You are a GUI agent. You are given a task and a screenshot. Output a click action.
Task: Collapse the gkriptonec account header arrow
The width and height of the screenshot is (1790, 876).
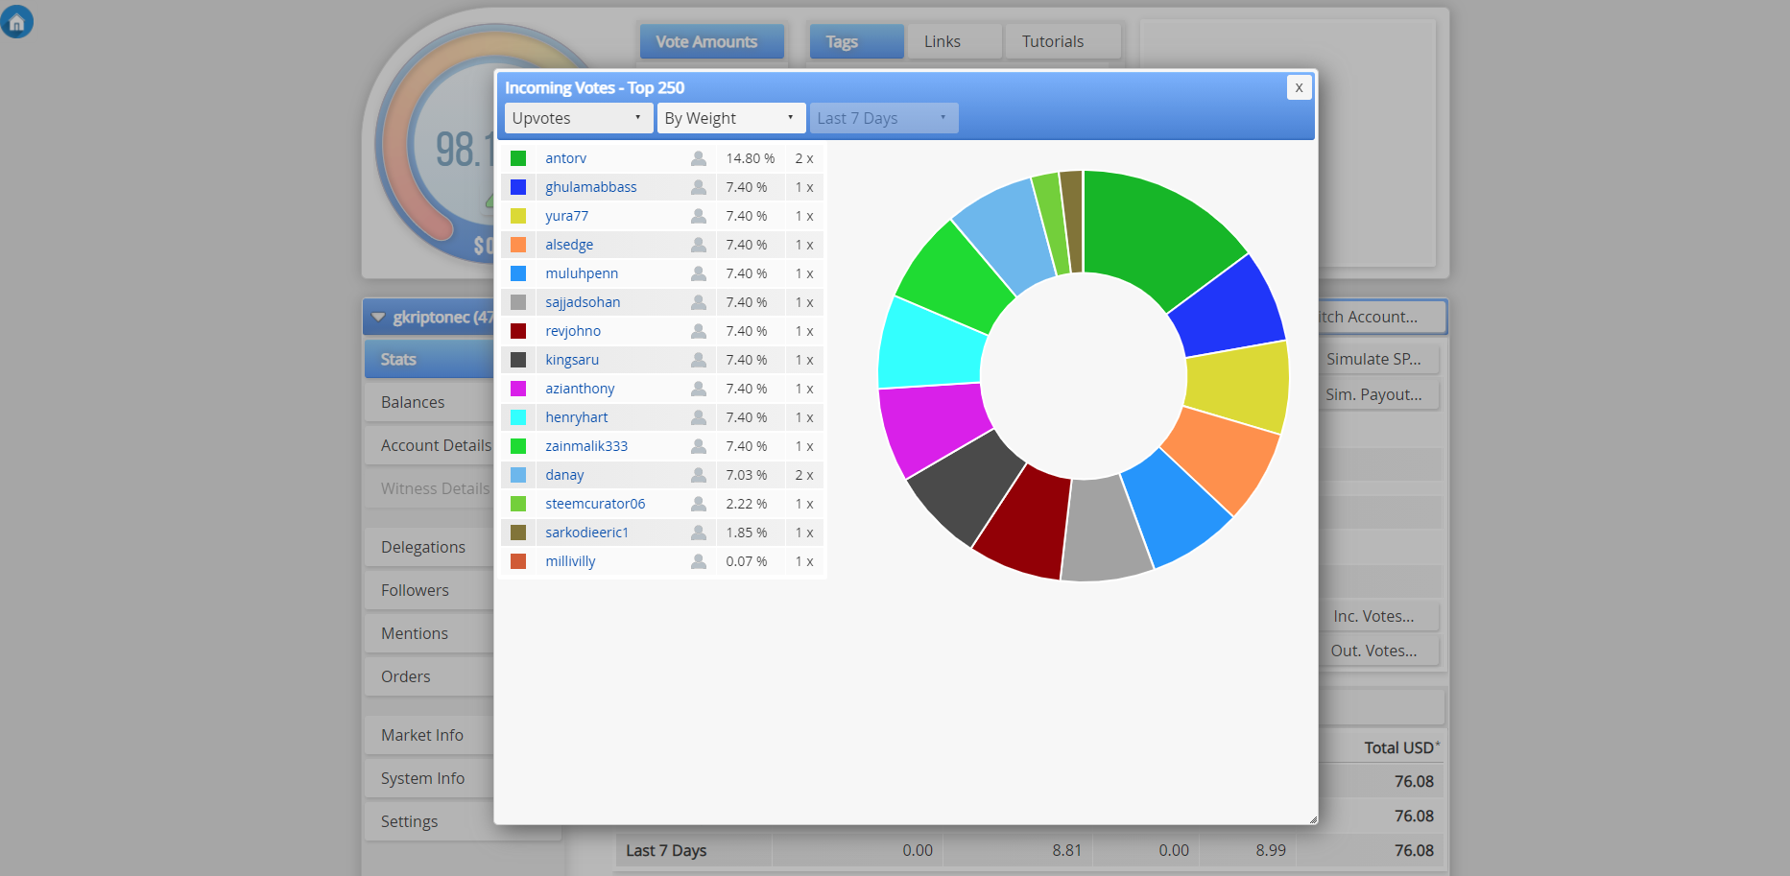(378, 318)
